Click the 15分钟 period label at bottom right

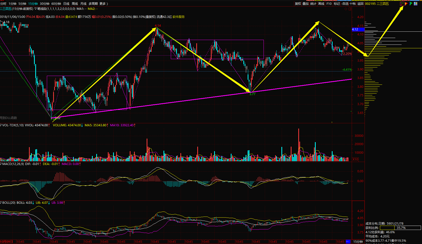coord(358,242)
